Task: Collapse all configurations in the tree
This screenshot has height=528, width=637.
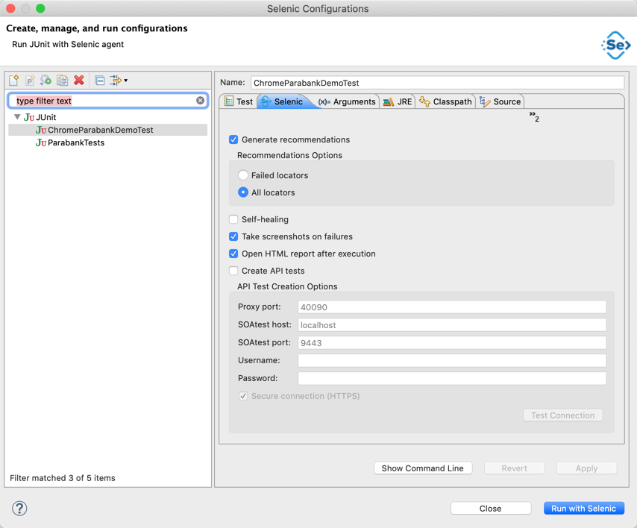Action: 99,81
